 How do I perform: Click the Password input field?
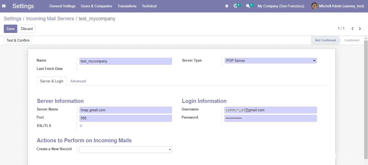(271, 118)
